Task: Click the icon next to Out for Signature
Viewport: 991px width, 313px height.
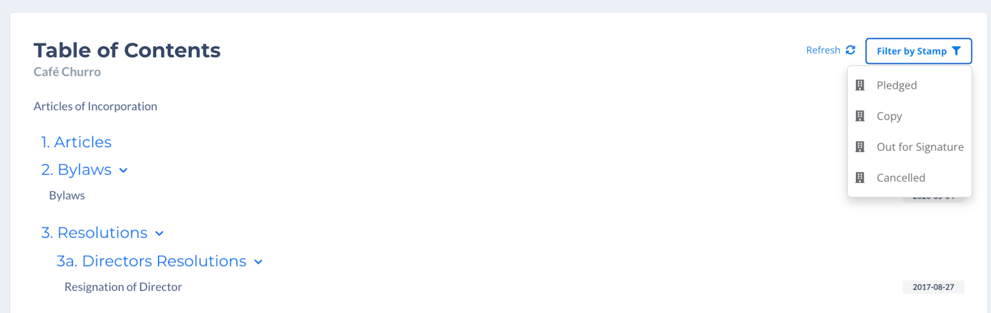Action: click(860, 147)
